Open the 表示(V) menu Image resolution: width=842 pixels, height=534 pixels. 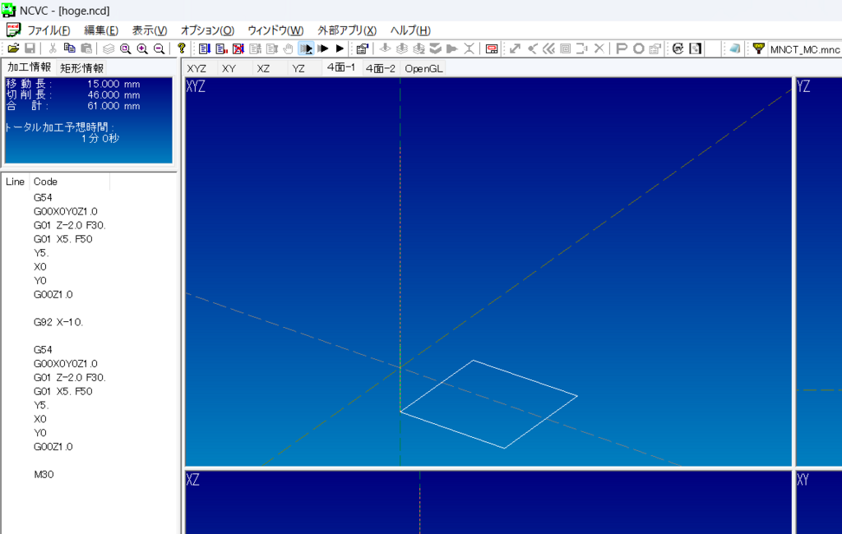(x=150, y=30)
